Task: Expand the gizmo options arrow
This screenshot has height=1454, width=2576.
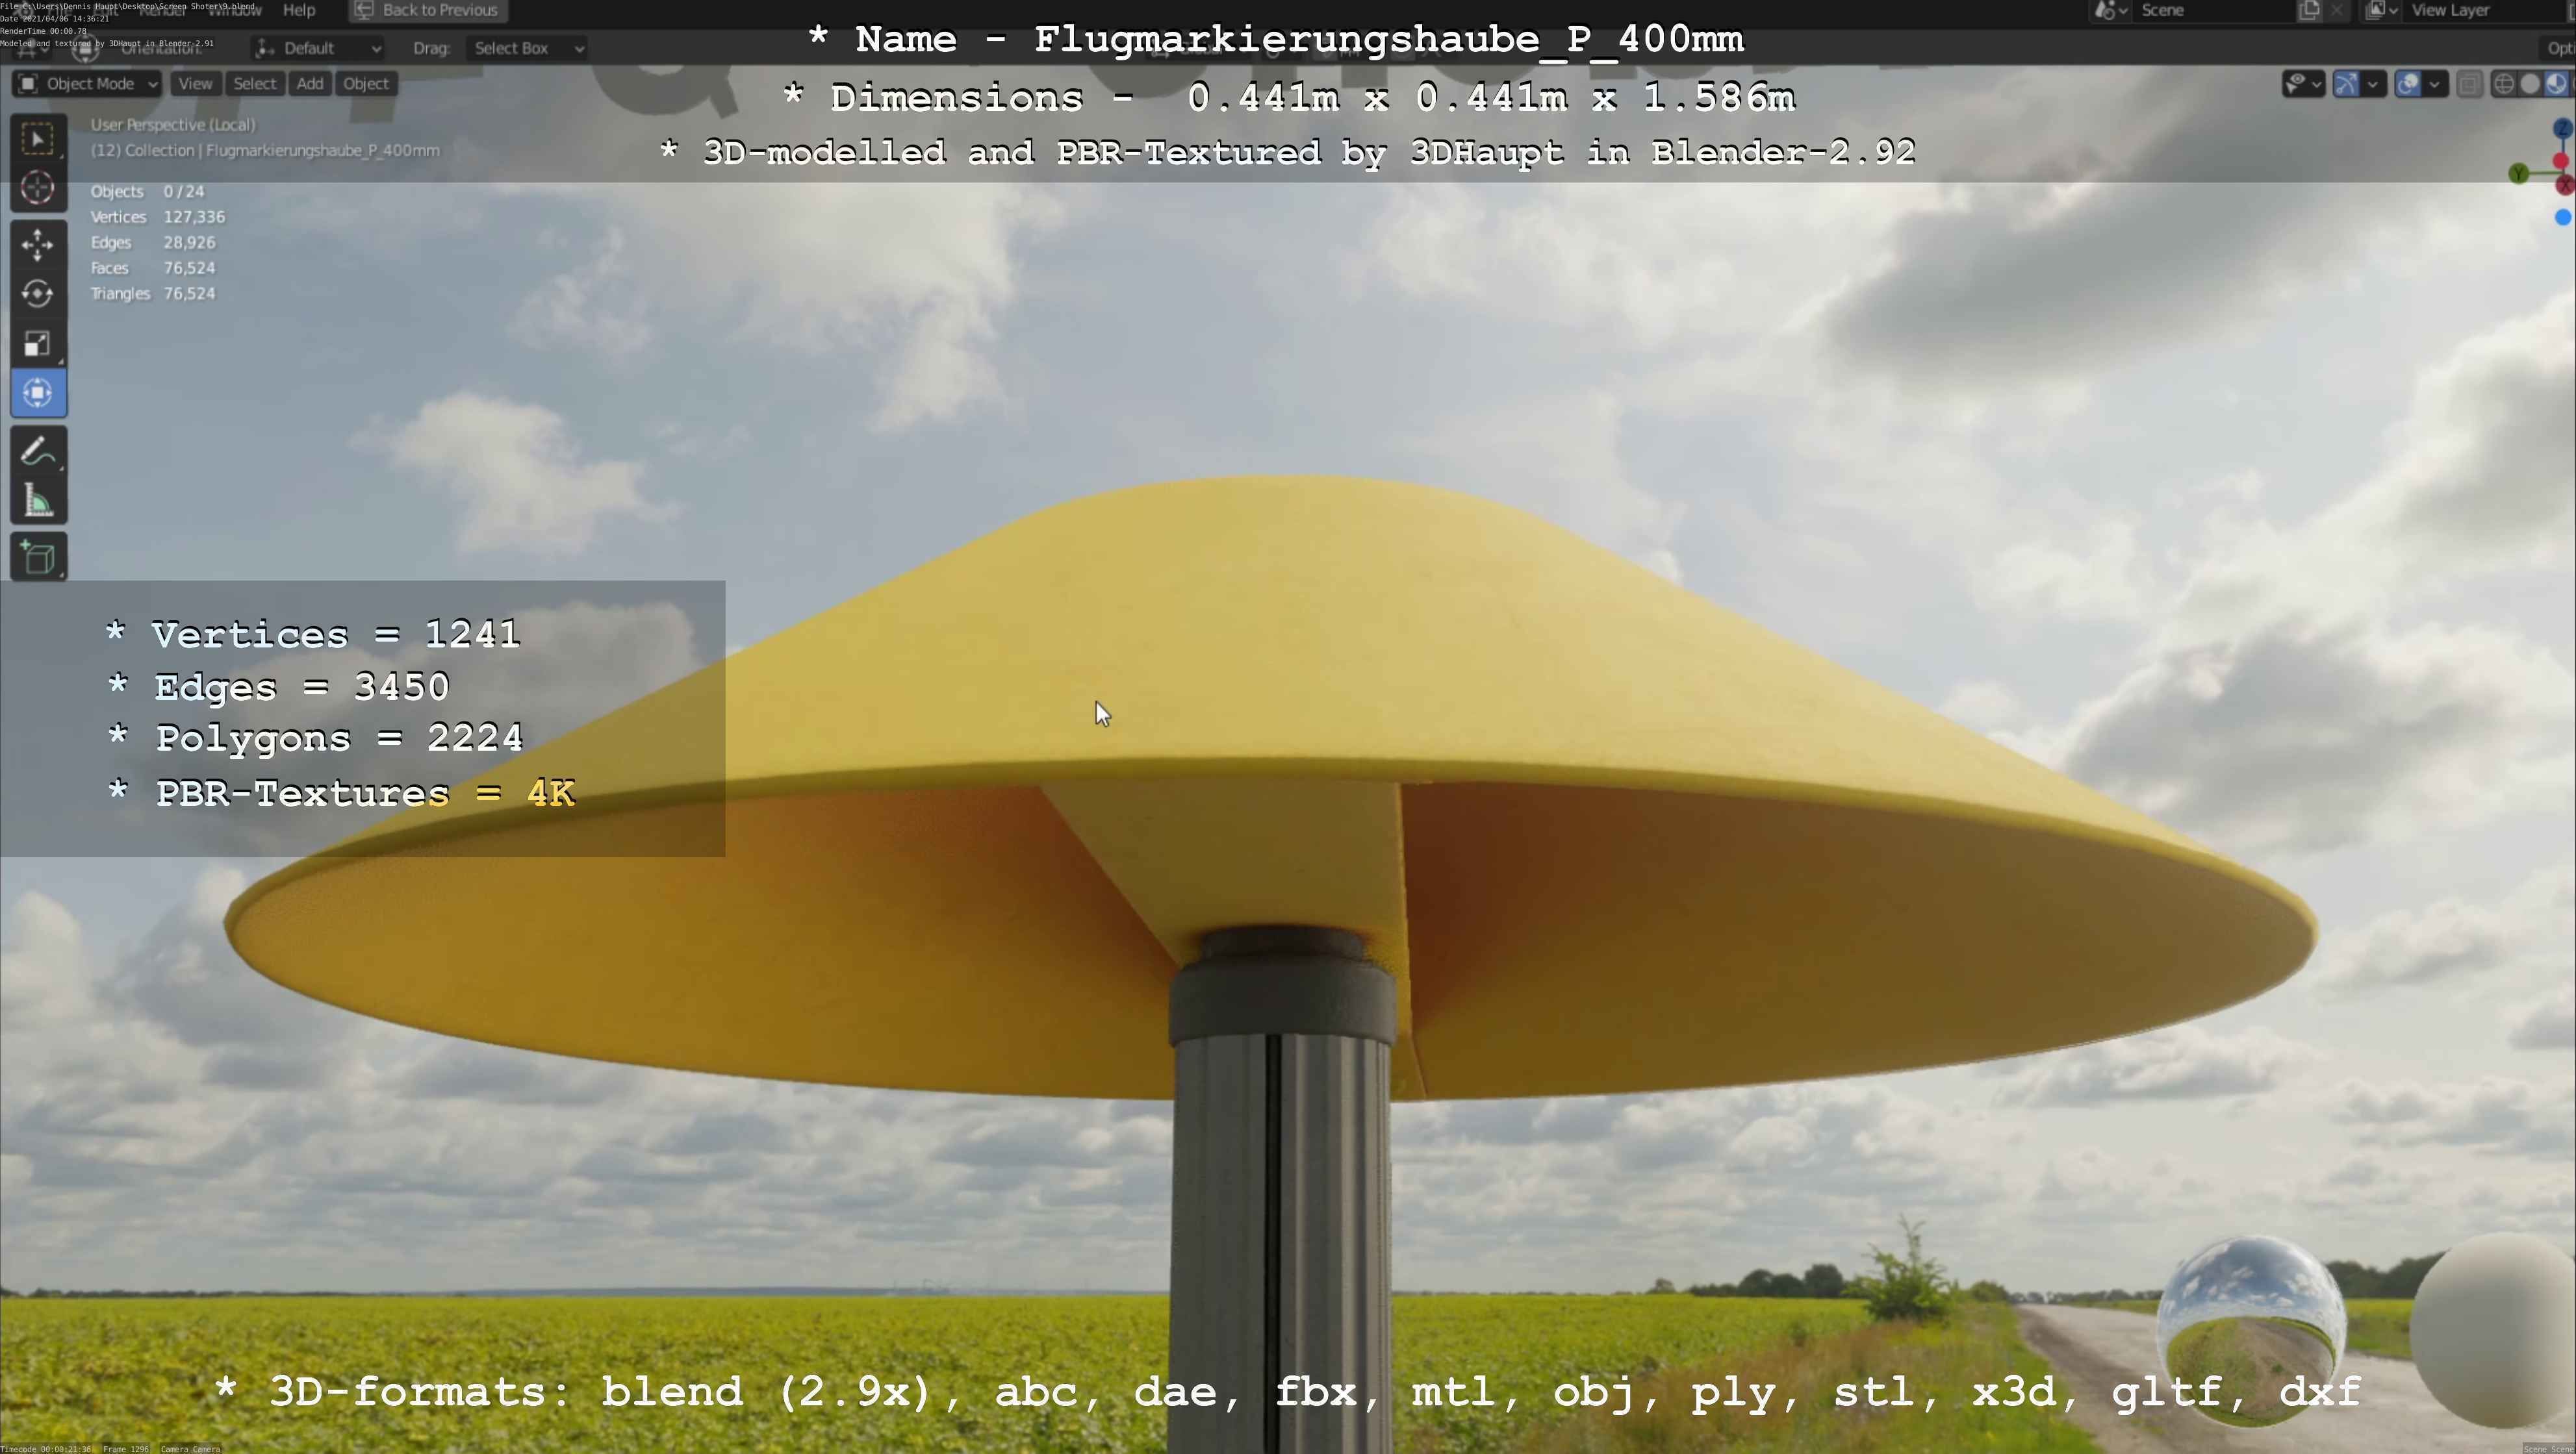Action: pos(2373,84)
